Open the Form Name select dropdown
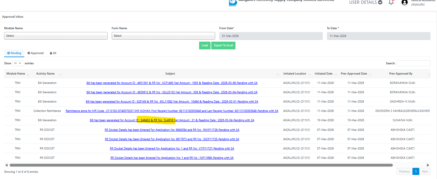Viewport: 437px width, 179px height. [x=163, y=36]
